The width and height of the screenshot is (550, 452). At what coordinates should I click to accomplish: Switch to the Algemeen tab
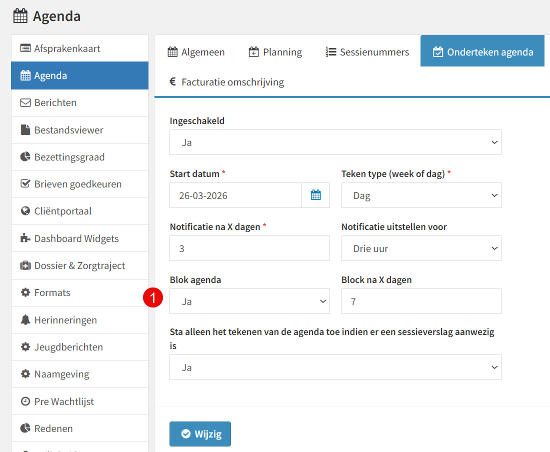point(196,52)
